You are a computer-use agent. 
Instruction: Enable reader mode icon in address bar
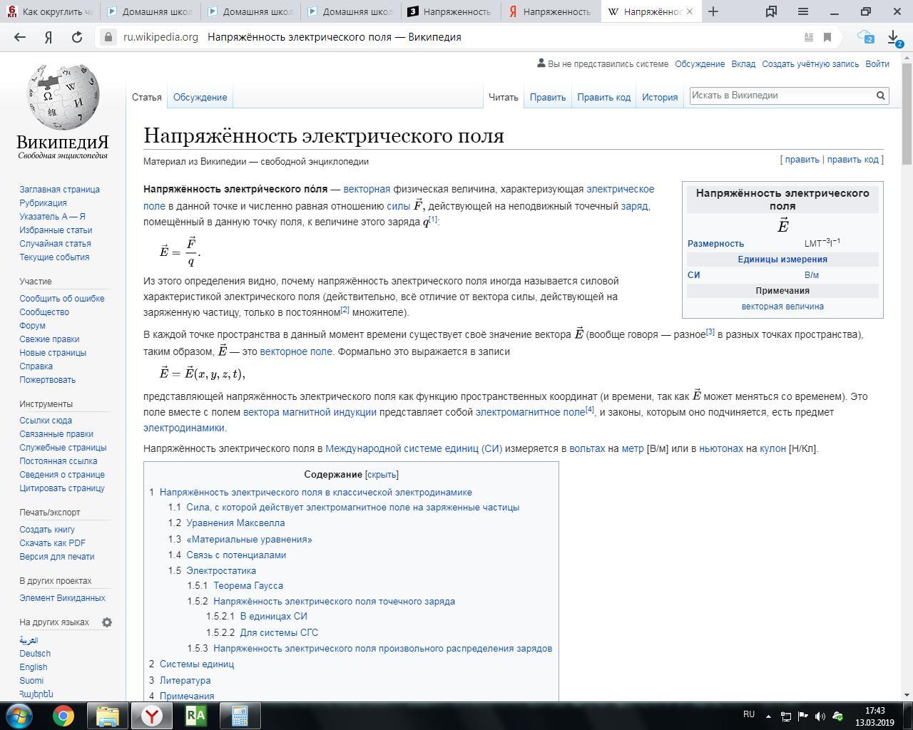[809, 37]
